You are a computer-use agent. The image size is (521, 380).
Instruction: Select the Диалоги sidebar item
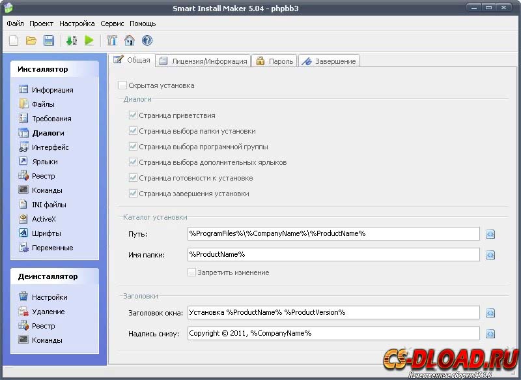(42, 133)
